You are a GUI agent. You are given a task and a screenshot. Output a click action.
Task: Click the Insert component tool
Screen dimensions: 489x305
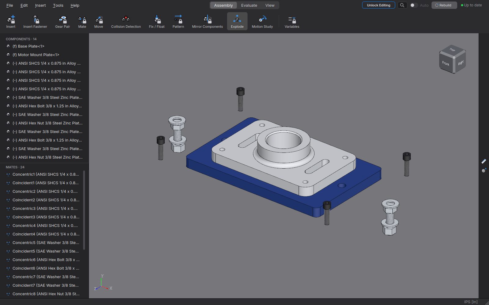[x=11, y=22]
